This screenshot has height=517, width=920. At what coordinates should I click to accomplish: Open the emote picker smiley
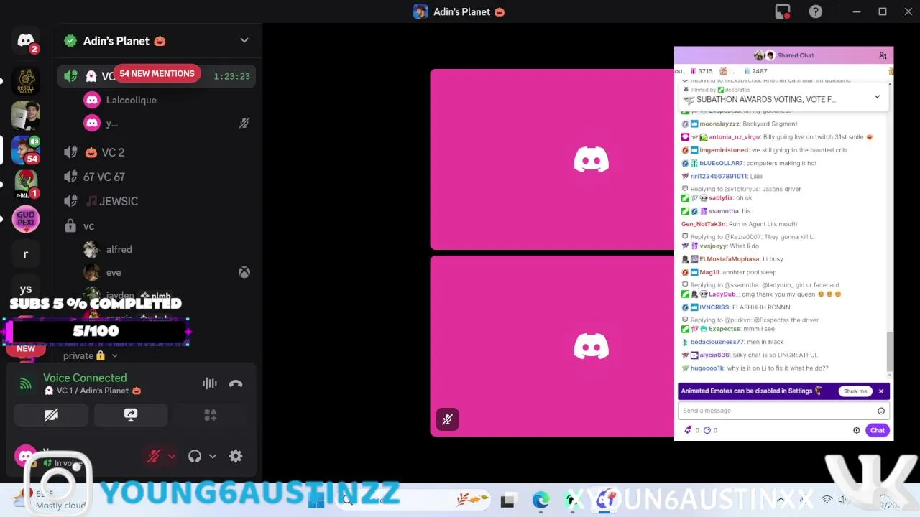[881, 411]
